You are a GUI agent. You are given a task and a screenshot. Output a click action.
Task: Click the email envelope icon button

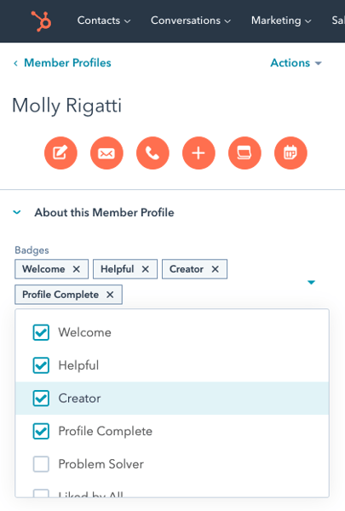[106, 152]
